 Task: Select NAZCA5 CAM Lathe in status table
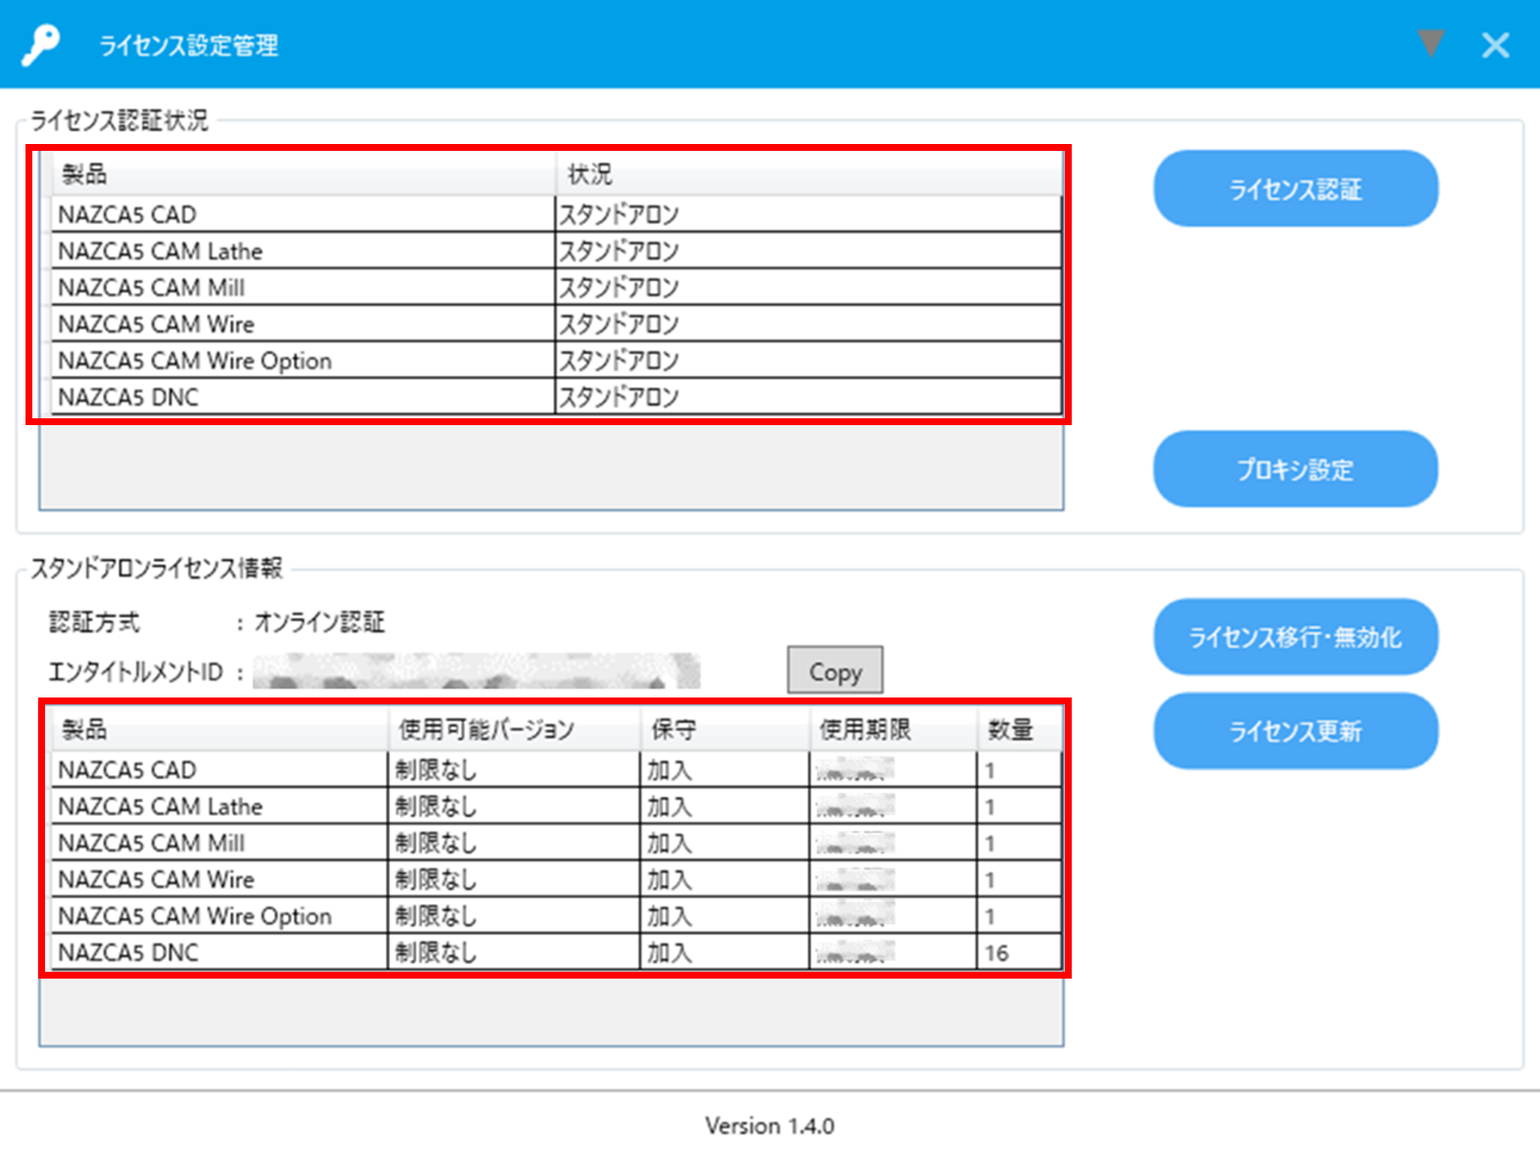coord(303,251)
